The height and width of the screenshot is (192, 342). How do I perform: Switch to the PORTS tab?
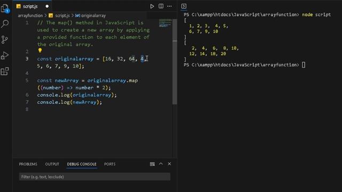(110, 164)
